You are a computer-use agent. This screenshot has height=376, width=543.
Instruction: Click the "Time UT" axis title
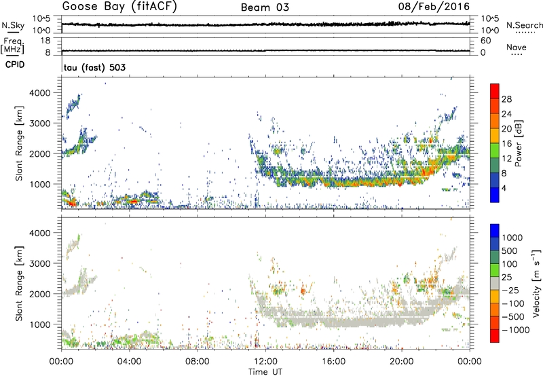(x=265, y=372)
